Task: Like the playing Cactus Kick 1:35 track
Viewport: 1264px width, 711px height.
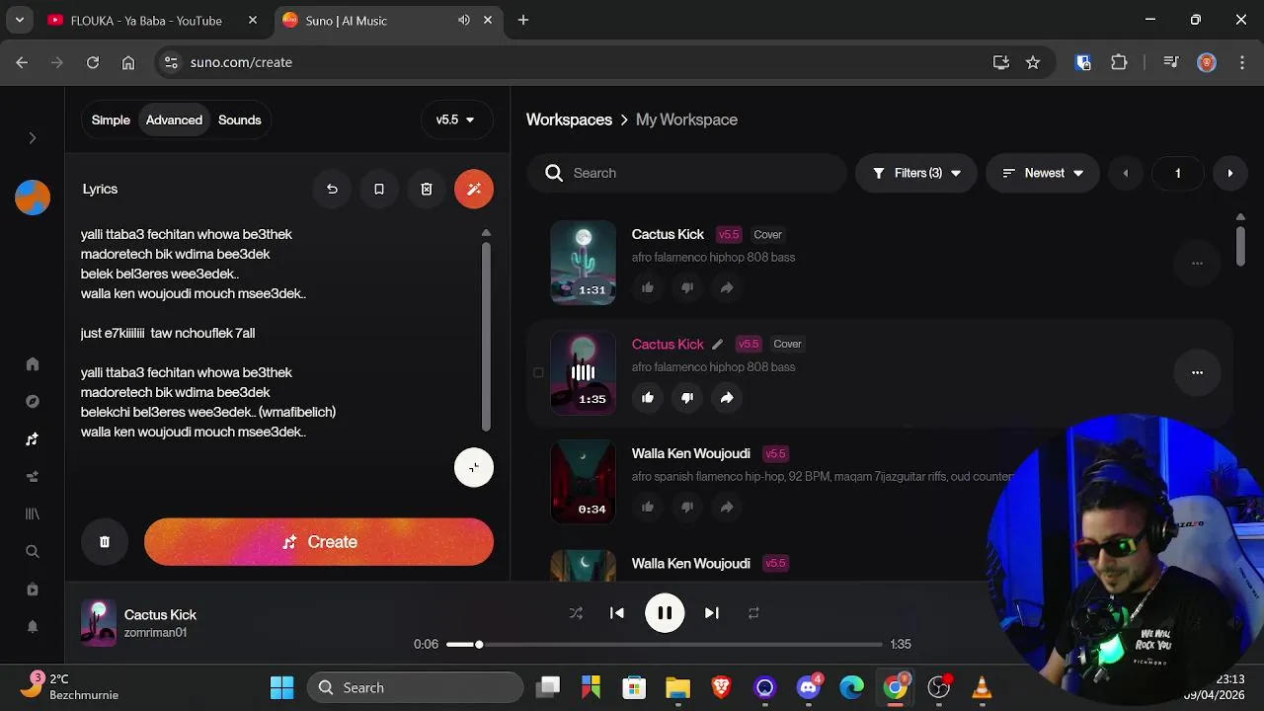Action: pos(648,397)
